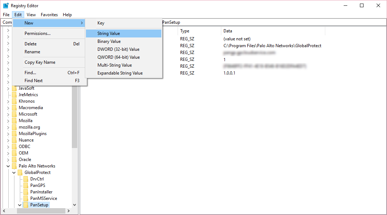Click the Nuance folder icon
The image size is (387, 215).
pos(14,140)
